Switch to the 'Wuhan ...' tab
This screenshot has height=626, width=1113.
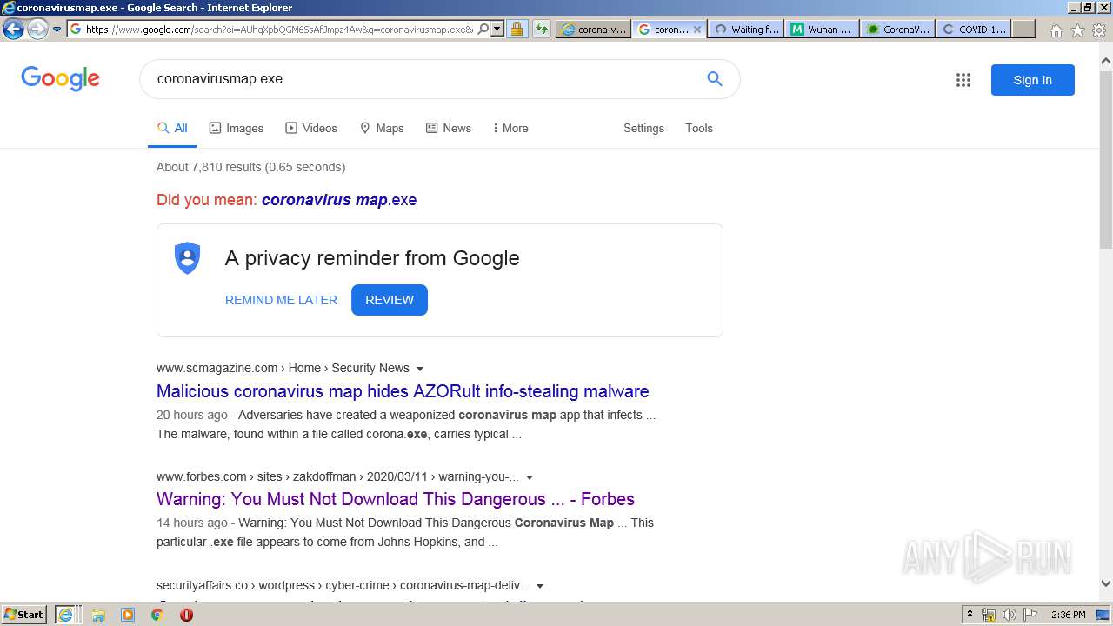(x=822, y=29)
